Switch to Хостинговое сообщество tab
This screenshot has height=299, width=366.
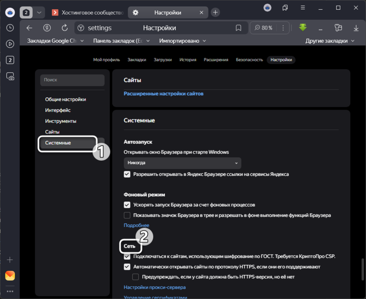pyautogui.click(x=88, y=12)
